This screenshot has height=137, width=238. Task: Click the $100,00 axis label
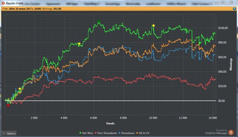(x=223, y=28)
